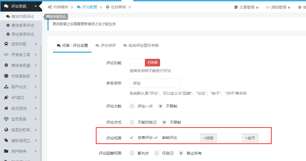Click the paw icon for 定制功能
This screenshot has height=161, width=306.
click(6, 44)
